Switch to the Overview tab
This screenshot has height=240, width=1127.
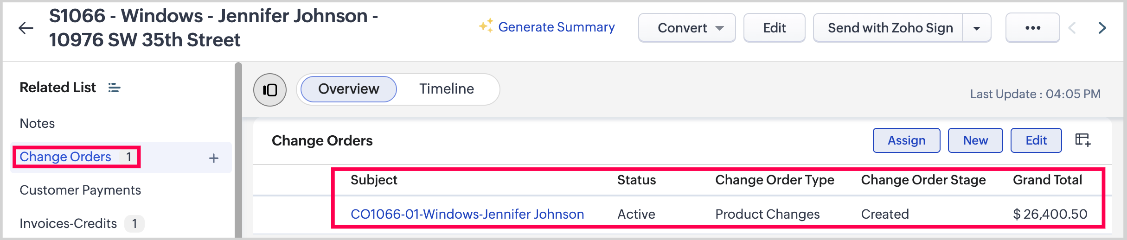coord(349,89)
